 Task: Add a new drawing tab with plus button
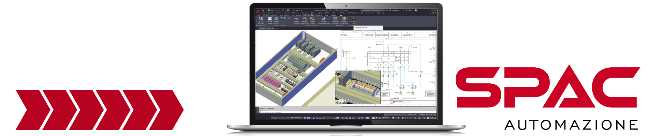tap(277, 28)
